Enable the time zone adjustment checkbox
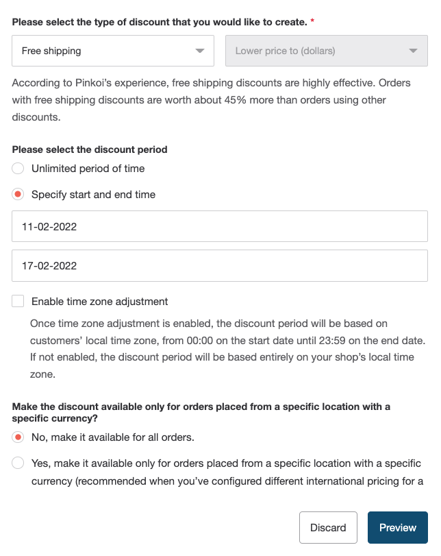 point(18,302)
